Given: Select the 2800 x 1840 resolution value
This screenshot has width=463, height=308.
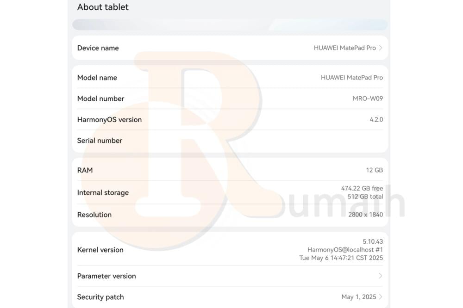Looking at the screenshot, I should (365, 215).
